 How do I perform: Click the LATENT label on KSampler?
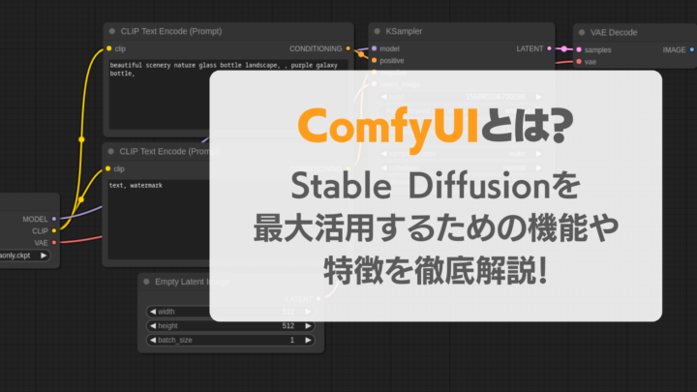point(530,48)
